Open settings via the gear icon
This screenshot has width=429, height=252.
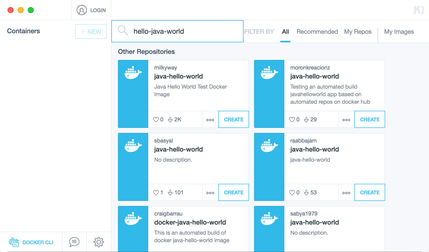[x=99, y=242]
